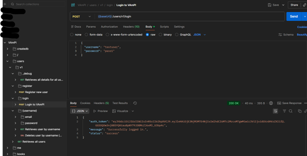Click the response search icon
The width and height of the screenshot is (307, 156).
pos(291,111)
